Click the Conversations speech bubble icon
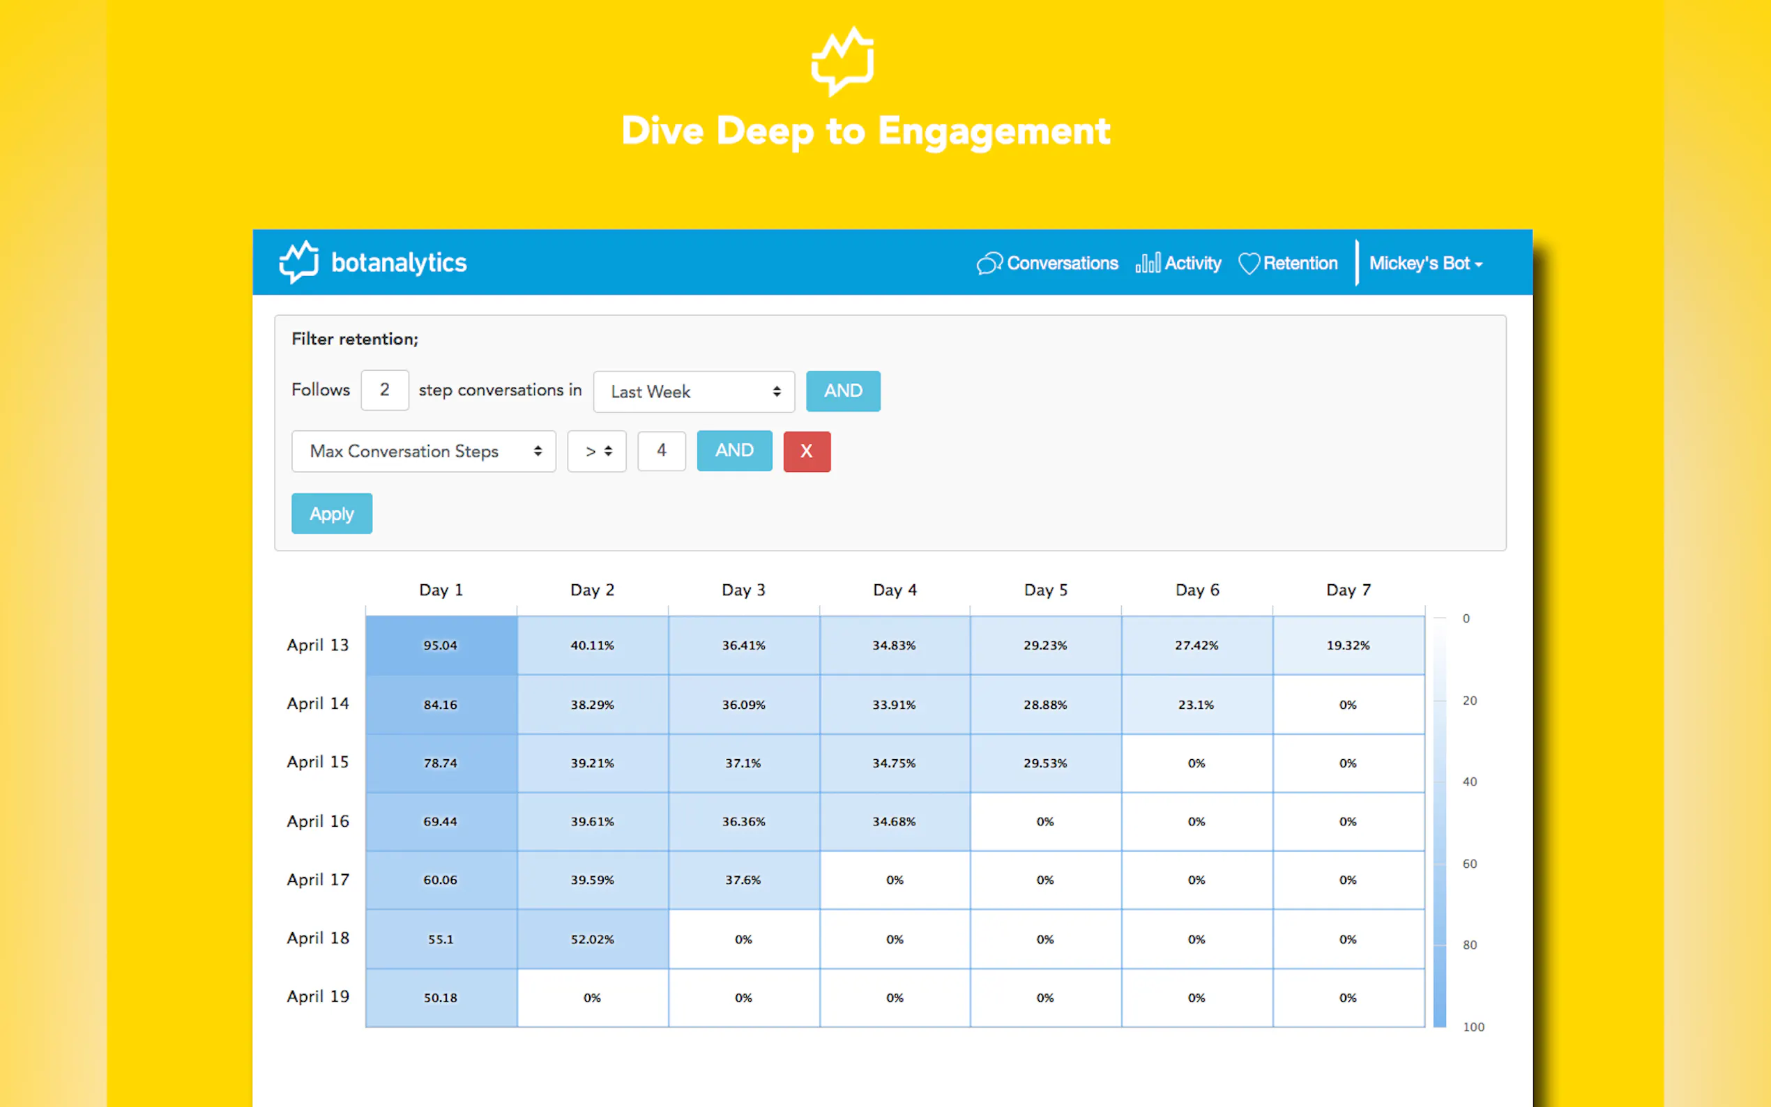The image size is (1771, 1107). click(989, 264)
